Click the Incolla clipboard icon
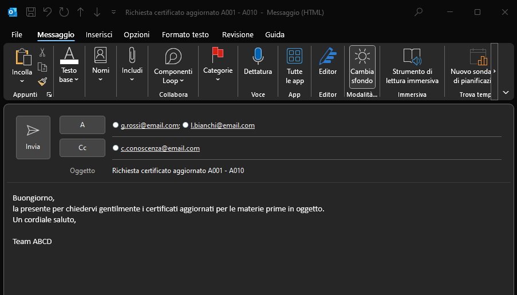517x295 pixels. coord(23,57)
